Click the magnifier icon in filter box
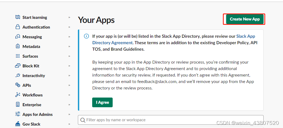Screen dimensions: 283x128 tap(83, 120)
